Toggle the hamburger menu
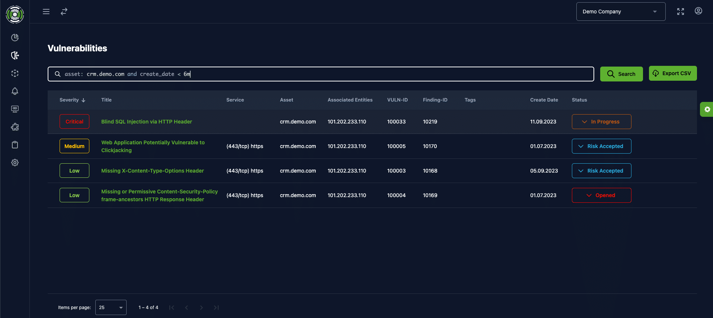Screen dimensions: 713x318 click(x=46, y=12)
